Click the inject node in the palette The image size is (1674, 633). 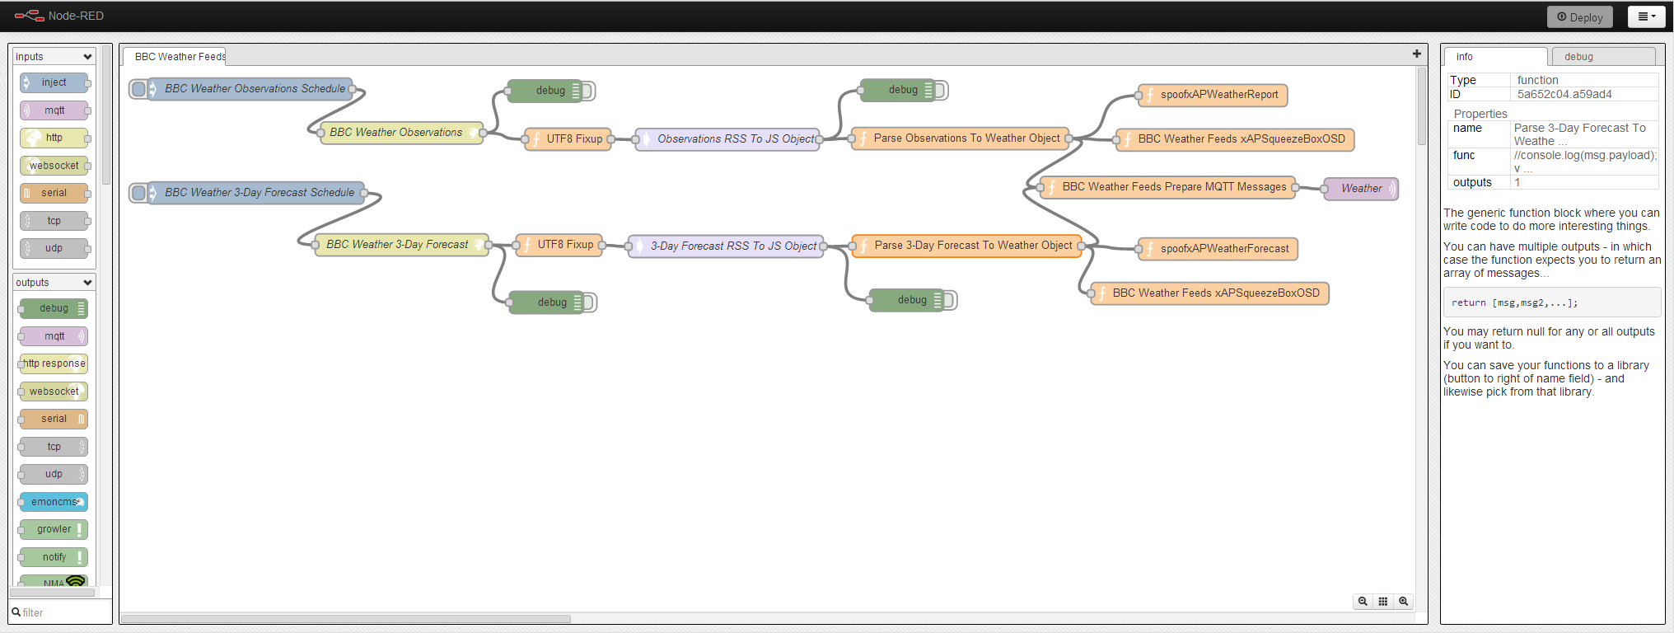click(54, 82)
